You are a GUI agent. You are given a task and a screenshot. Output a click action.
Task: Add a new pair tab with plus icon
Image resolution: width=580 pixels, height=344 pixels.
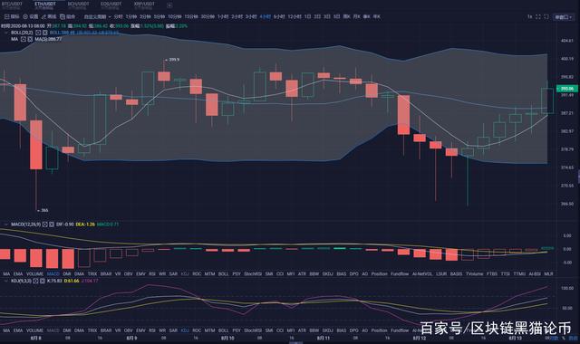tap(169, 5)
